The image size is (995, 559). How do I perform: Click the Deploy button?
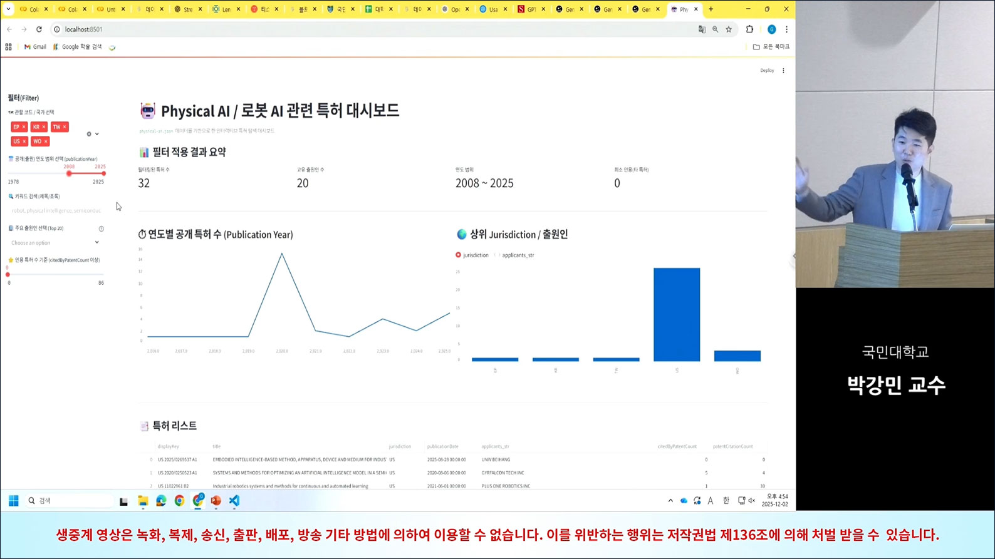[x=767, y=71]
